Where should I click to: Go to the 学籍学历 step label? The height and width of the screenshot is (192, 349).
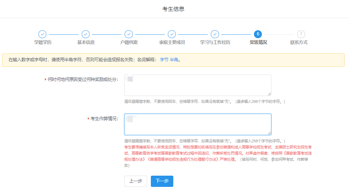coord(43,43)
